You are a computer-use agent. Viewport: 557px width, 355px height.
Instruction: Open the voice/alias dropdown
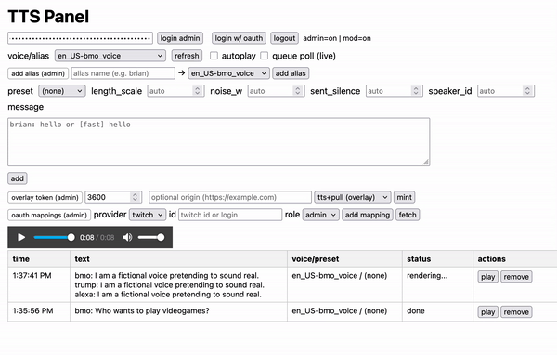[x=110, y=56]
